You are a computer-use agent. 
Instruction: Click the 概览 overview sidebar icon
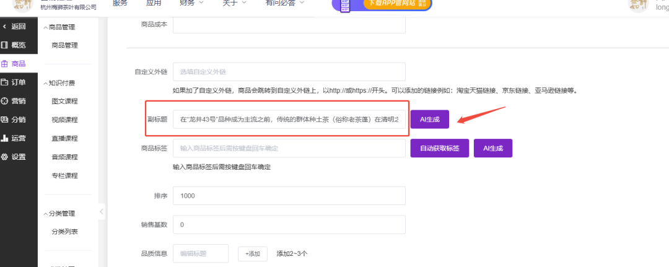(x=5, y=45)
